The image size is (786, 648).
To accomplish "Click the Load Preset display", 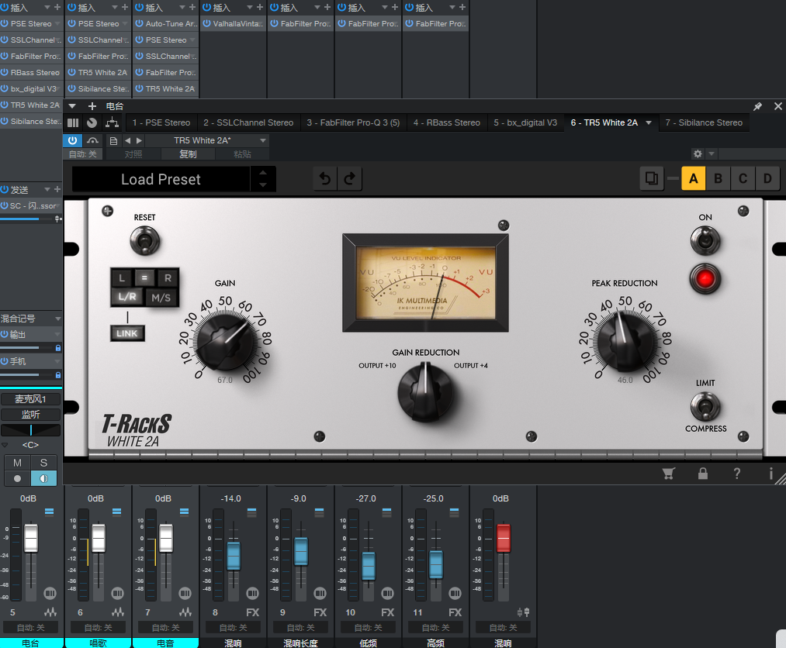I will (x=161, y=179).
